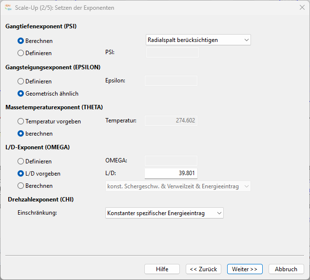Select the L/D vorgeben option
This screenshot has height=280, width=310.
click(39, 174)
